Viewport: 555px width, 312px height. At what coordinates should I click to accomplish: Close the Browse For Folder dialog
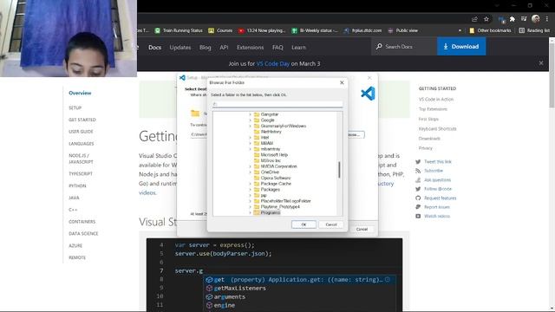pyautogui.click(x=342, y=82)
